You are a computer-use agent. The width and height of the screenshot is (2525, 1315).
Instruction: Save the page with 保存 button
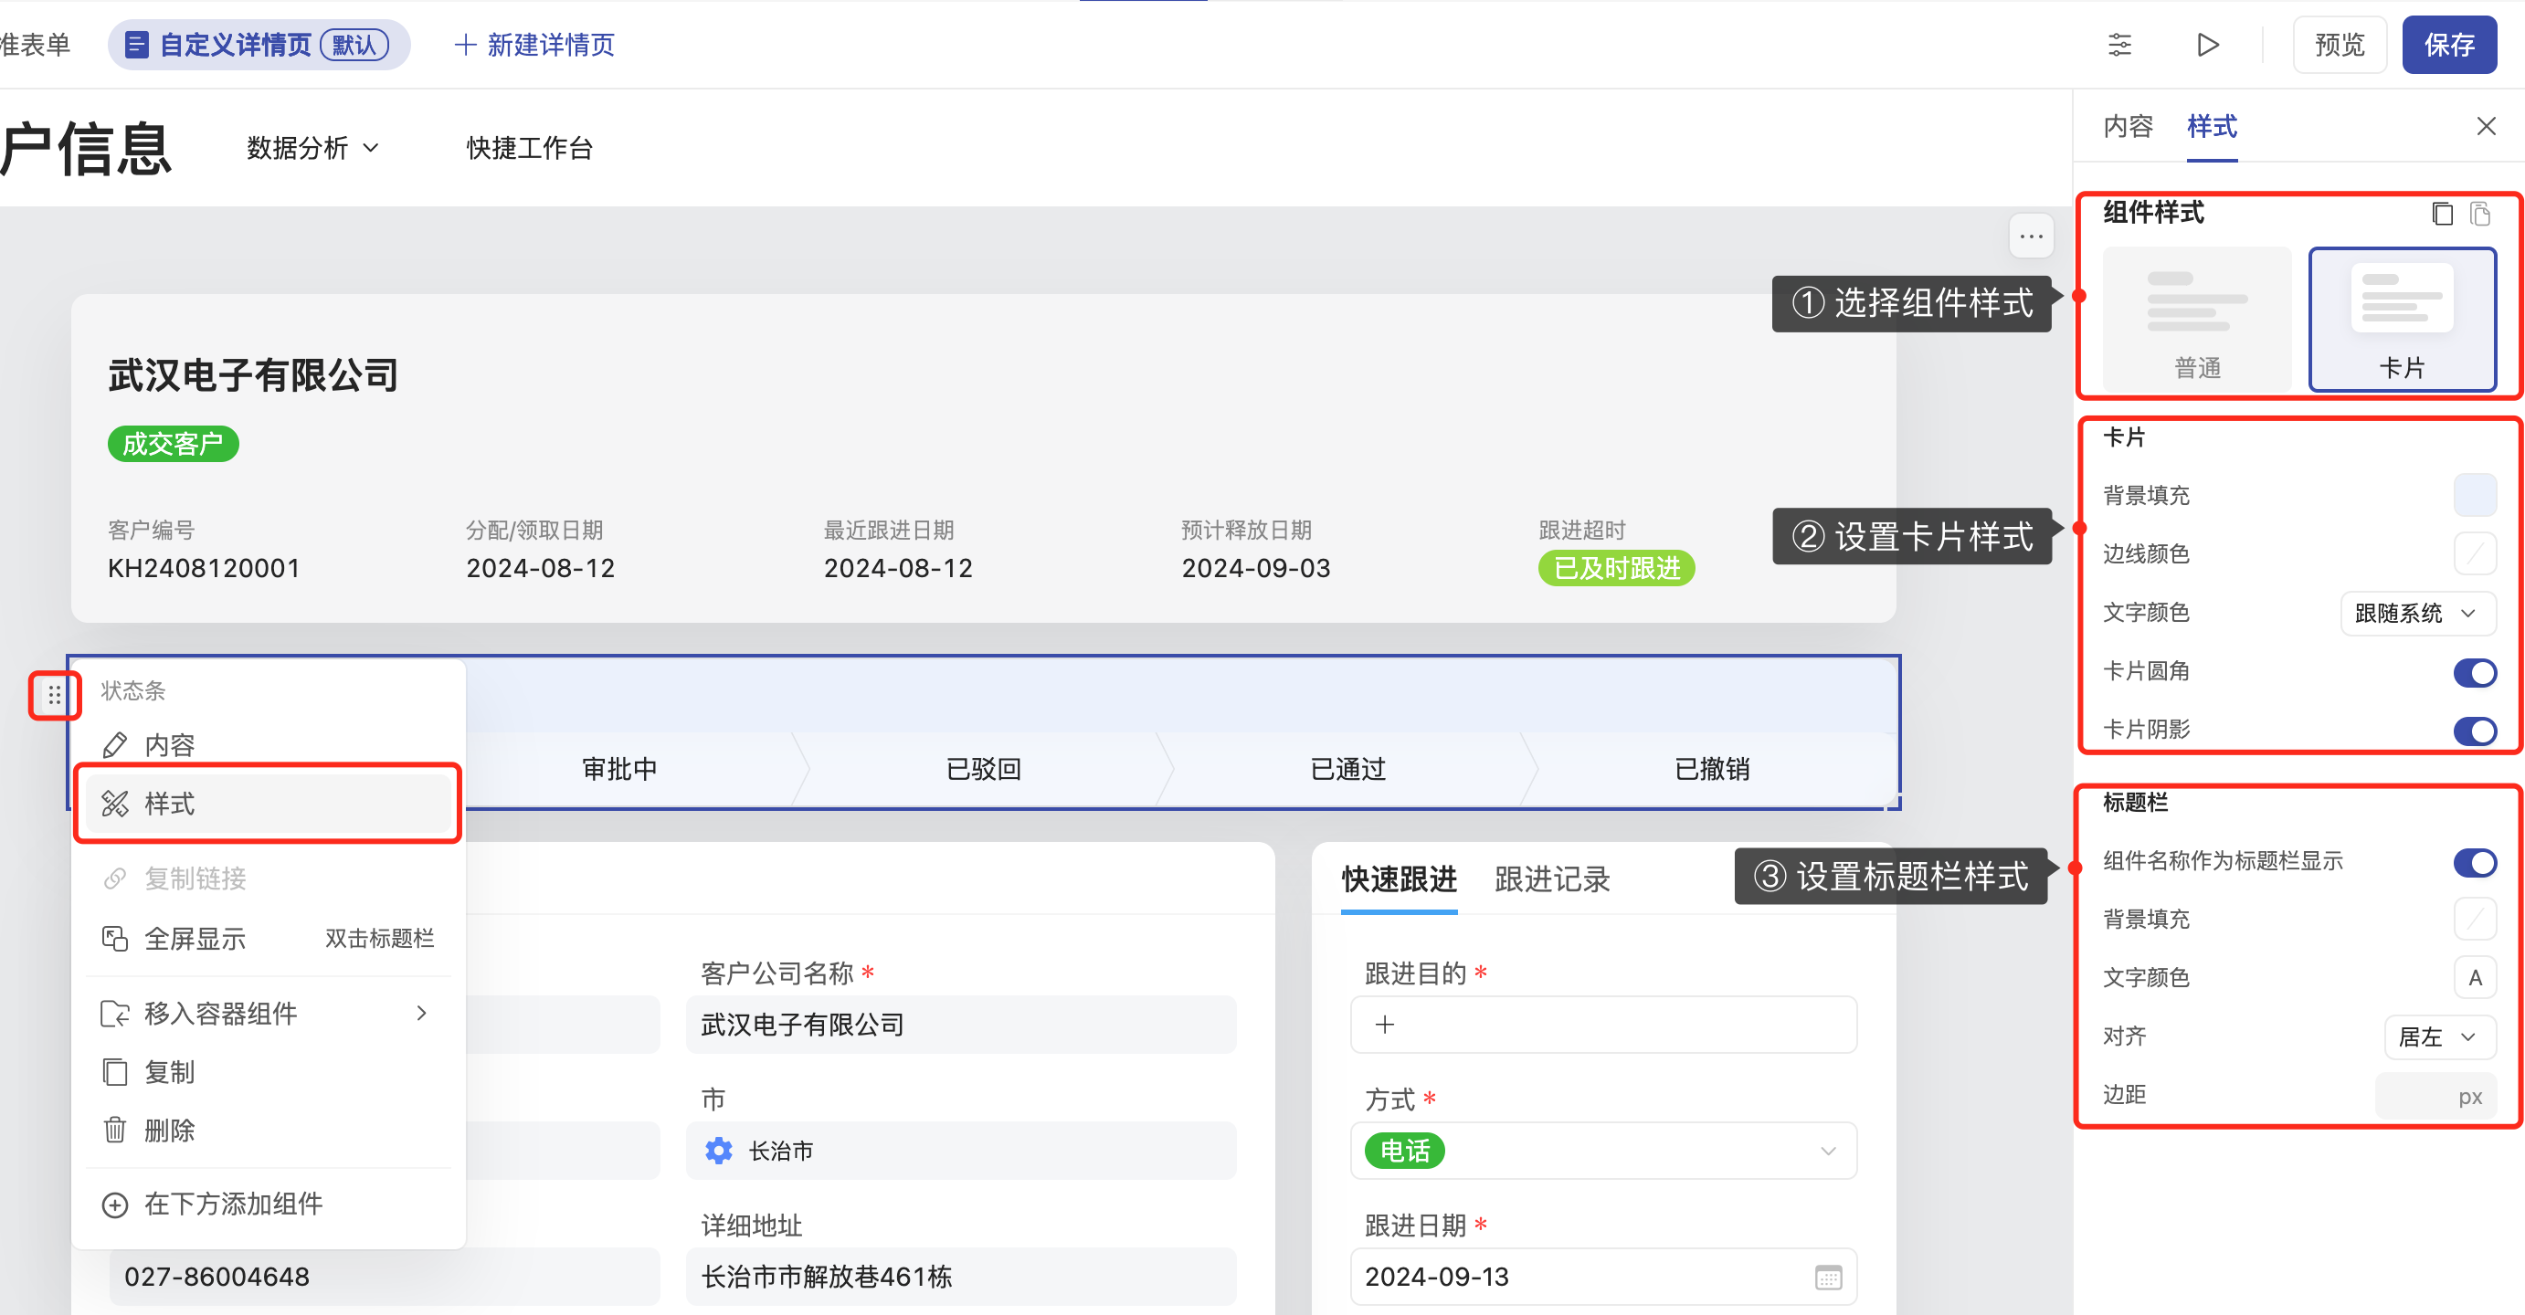(x=2448, y=45)
